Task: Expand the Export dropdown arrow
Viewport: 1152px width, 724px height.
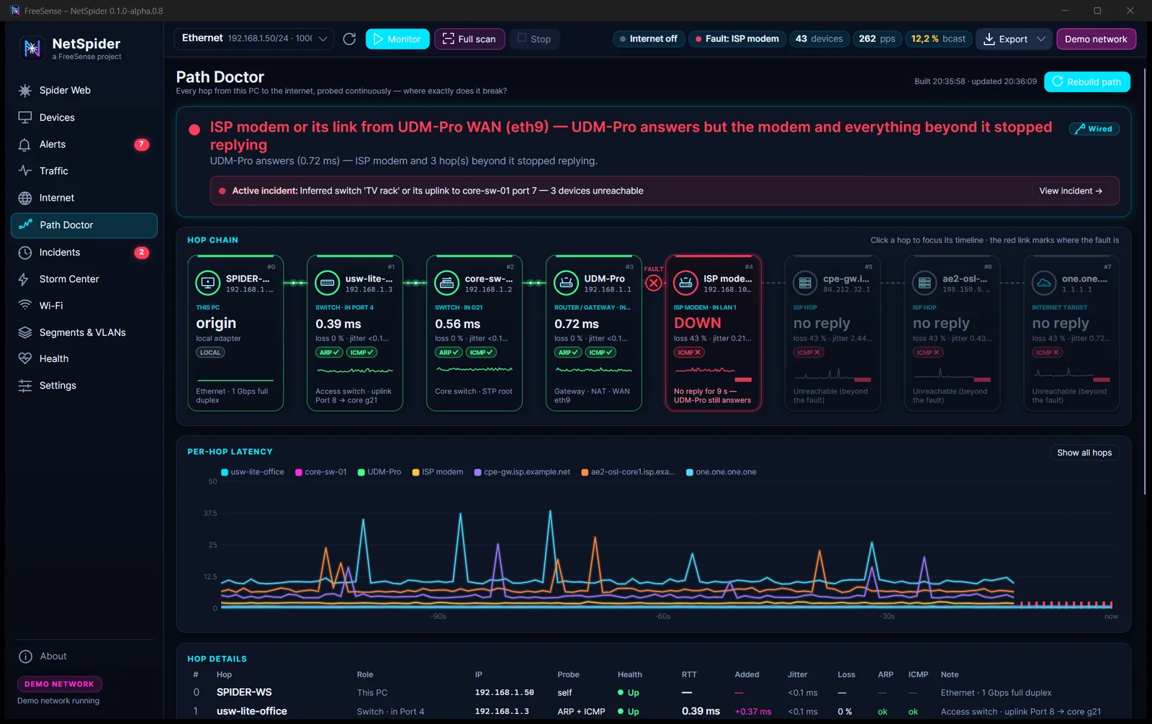Action: coord(1040,39)
